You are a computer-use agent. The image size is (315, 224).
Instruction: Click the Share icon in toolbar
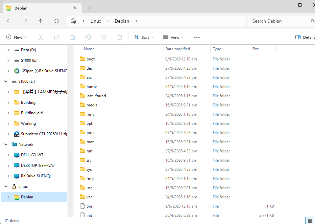104,37
